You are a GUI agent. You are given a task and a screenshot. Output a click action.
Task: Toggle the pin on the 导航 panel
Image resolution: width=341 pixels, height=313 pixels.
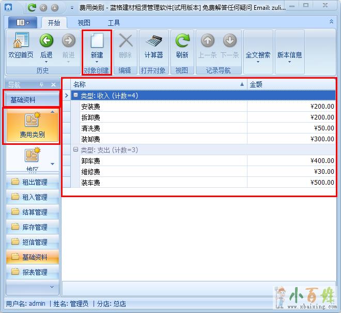click(x=42, y=84)
